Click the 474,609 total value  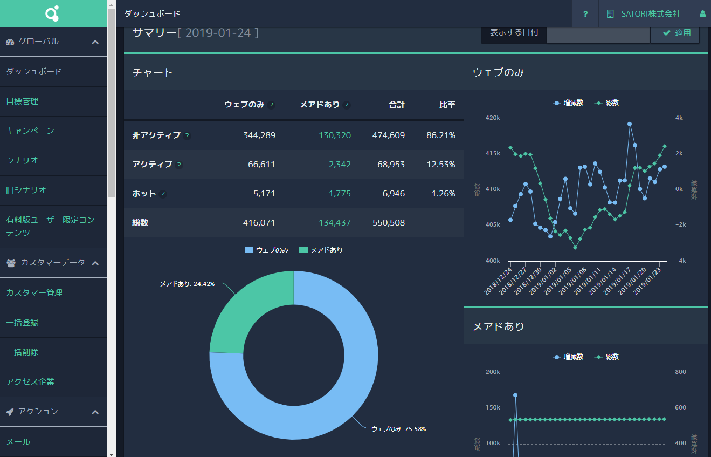389,135
